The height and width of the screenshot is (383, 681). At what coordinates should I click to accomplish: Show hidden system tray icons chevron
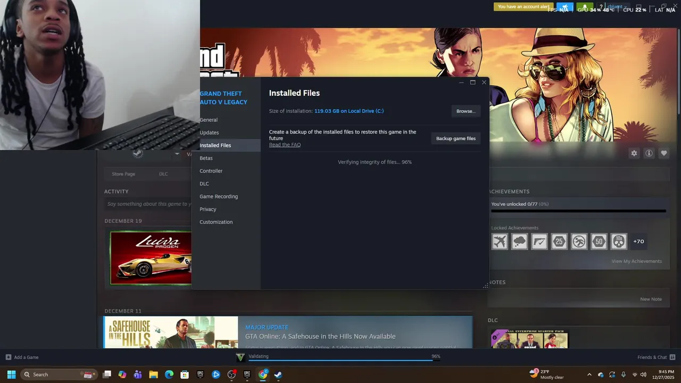coord(589,374)
